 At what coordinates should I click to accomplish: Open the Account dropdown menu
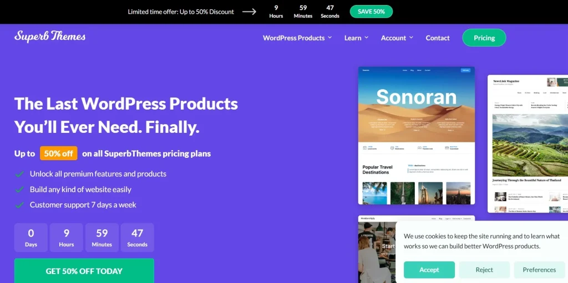point(397,38)
